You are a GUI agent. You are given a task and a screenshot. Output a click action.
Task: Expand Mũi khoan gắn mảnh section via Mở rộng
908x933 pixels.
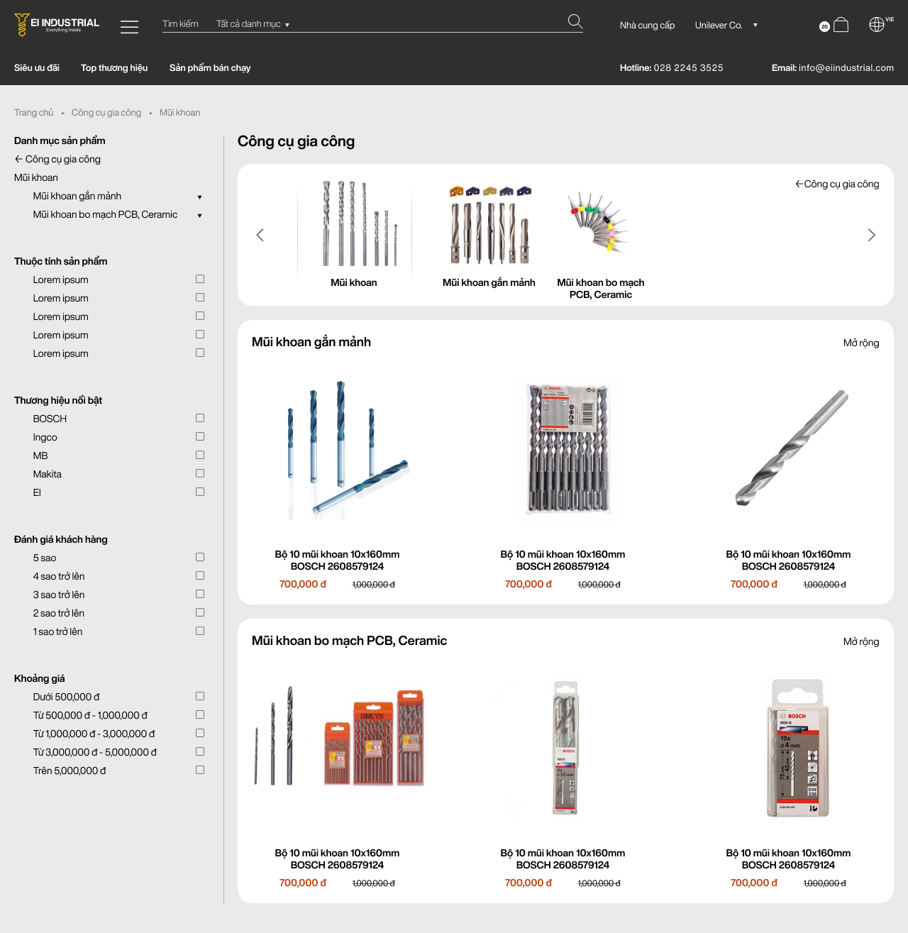861,343
